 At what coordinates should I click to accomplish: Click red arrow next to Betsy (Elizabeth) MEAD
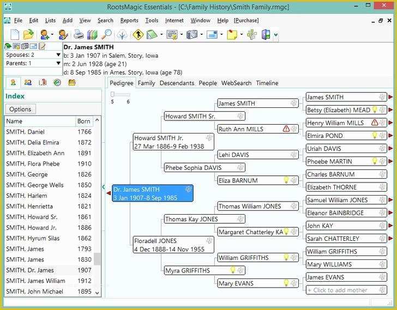point(390,110)
